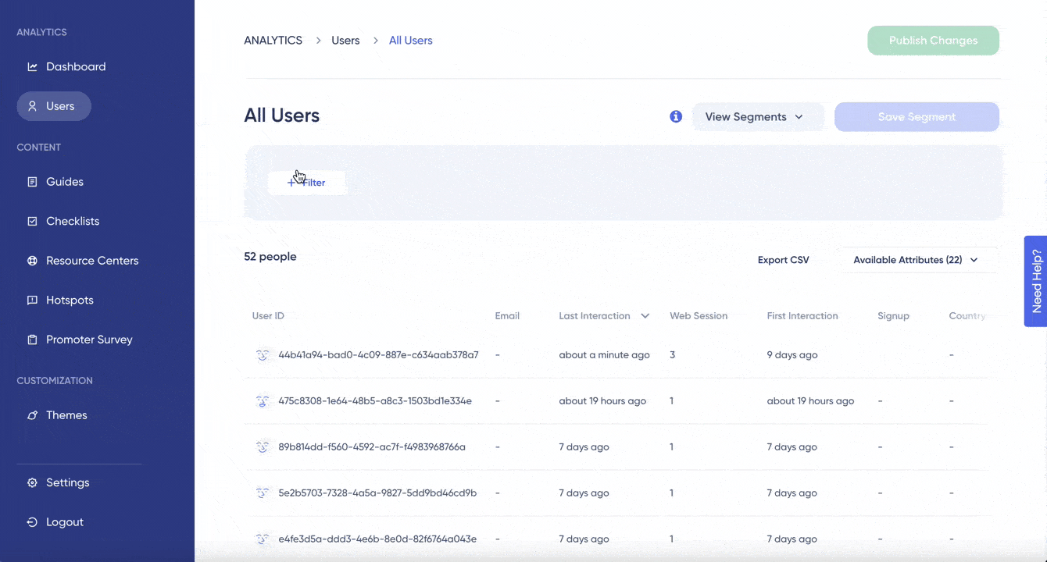Click '52 people' count text

tap(270, 257)
